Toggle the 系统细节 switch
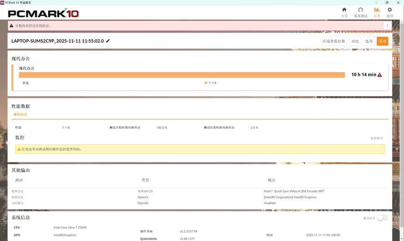Image resolution: width=404 pixels, height=241 pixels. (x=382, y=218)
